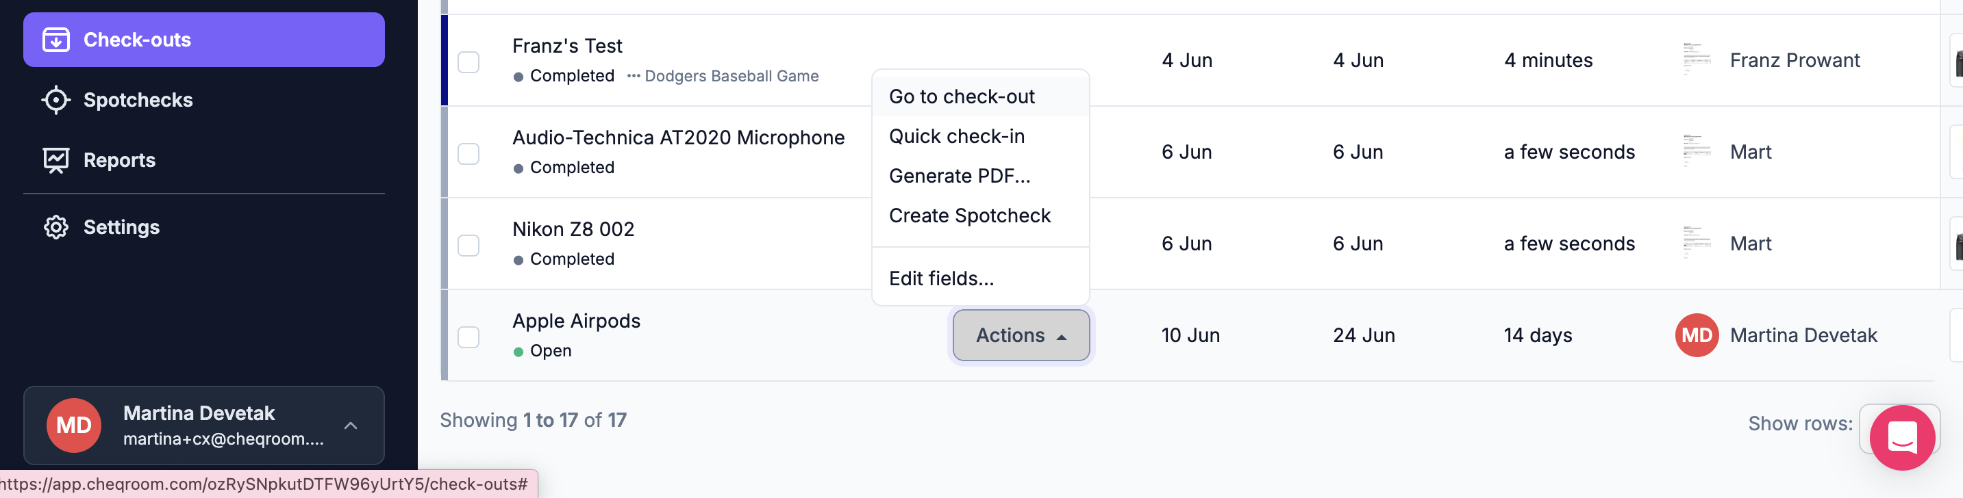This screenshot has height=498, width=1963.
Task: Toggle the Apple Airpods row checkbox
Action: pos(468,337)
